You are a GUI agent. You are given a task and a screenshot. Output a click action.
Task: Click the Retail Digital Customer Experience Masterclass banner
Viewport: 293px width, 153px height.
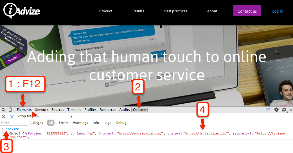[13, 39]
